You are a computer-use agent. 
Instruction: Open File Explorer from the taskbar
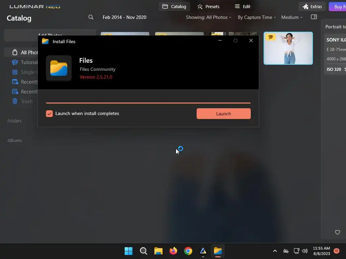tap(158, 251)
